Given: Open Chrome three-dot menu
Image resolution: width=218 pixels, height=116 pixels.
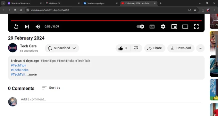Looking at the screenshot, I should pos(214,10).
